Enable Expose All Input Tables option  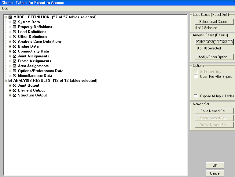coord(196,96)
